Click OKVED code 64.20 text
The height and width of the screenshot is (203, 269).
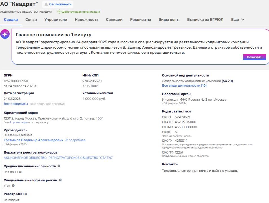point(227,81)
